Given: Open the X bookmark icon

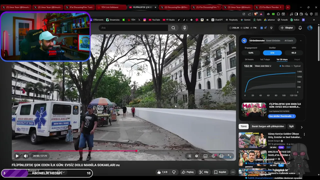Looking at the screenshot, I should click(139, 20).
